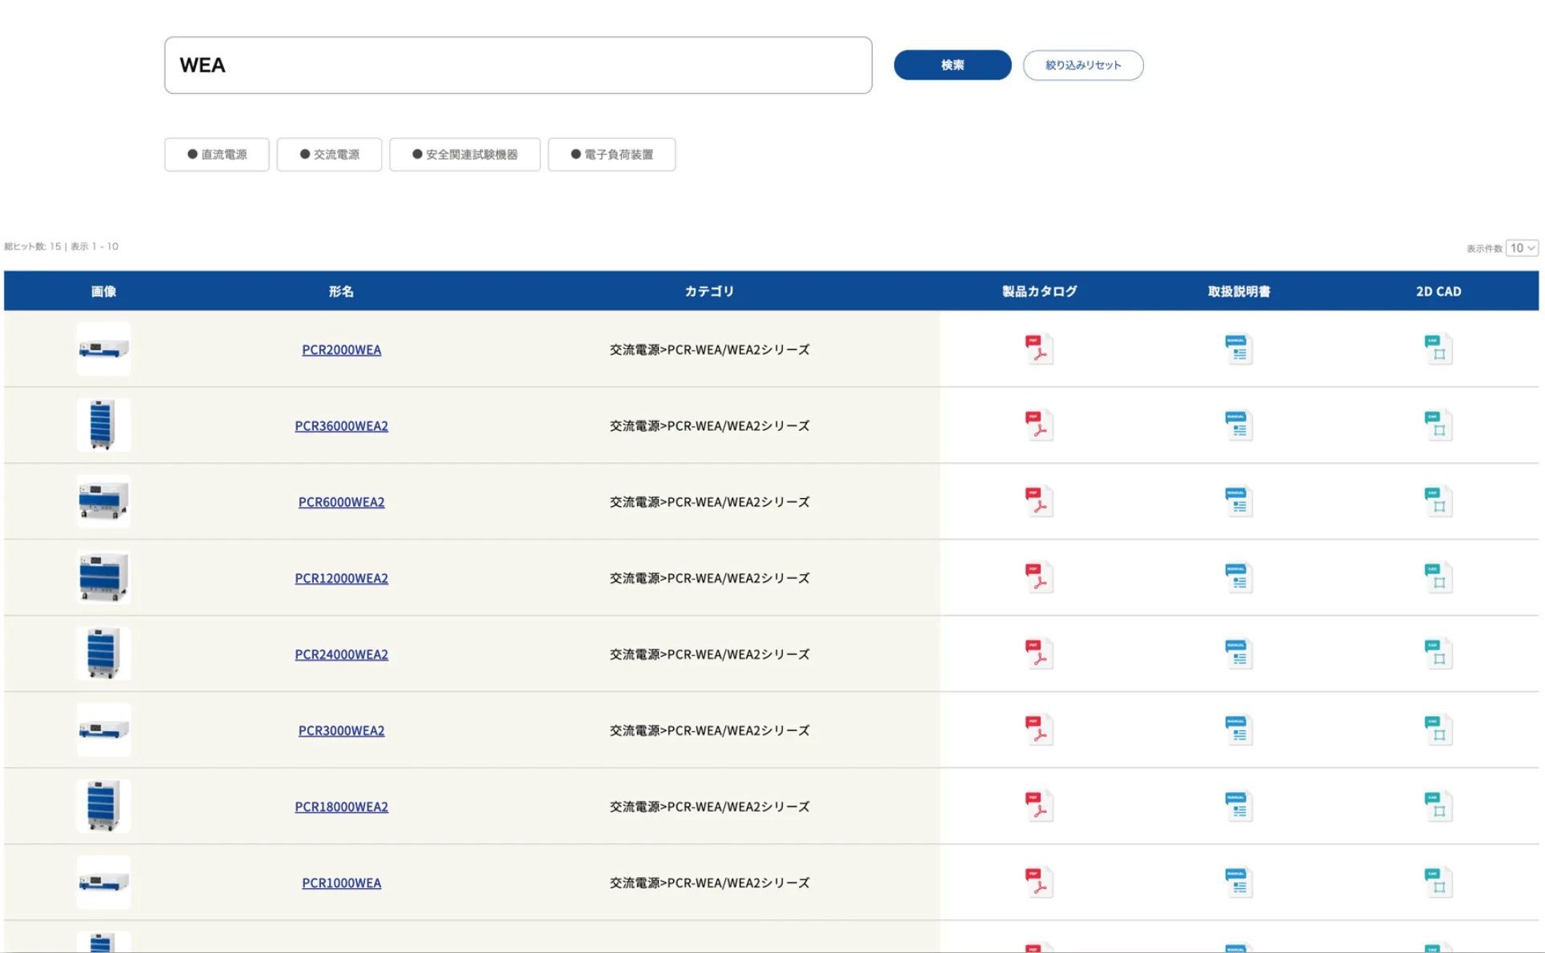This screenshot has height=953, width=1545.
Task: Click the カテゴリ column header
Action: (x=709, y=292)
